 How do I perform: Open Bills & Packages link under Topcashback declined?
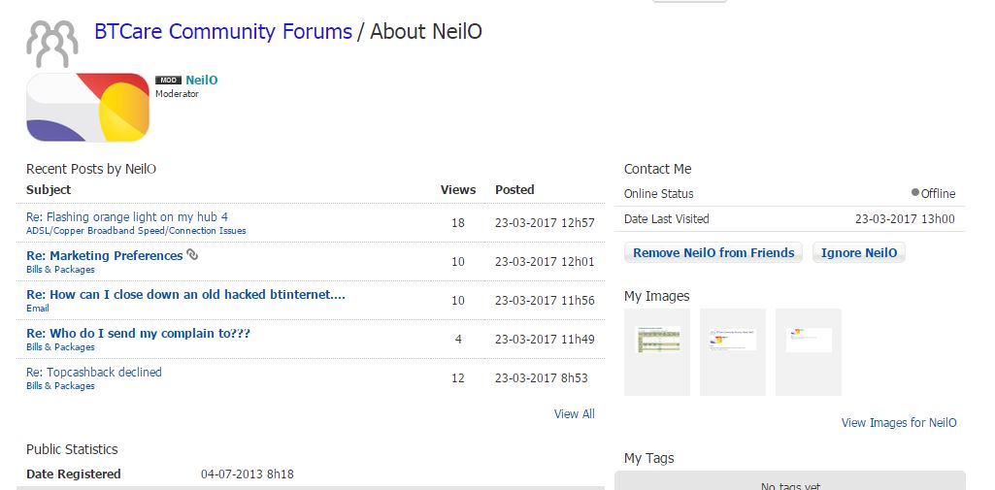pyautogui.click(x=60, y=386)
